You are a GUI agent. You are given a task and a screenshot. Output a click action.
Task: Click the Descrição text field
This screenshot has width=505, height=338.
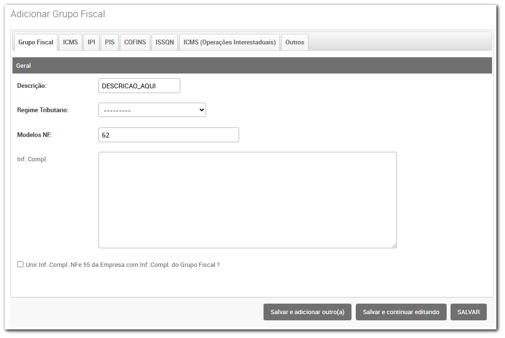click(x=139, y=86)
